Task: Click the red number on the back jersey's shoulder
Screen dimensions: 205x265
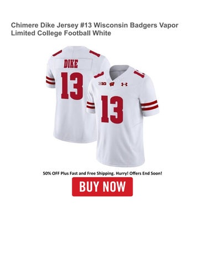Action: pyautogui.click(x=95, y=54)
